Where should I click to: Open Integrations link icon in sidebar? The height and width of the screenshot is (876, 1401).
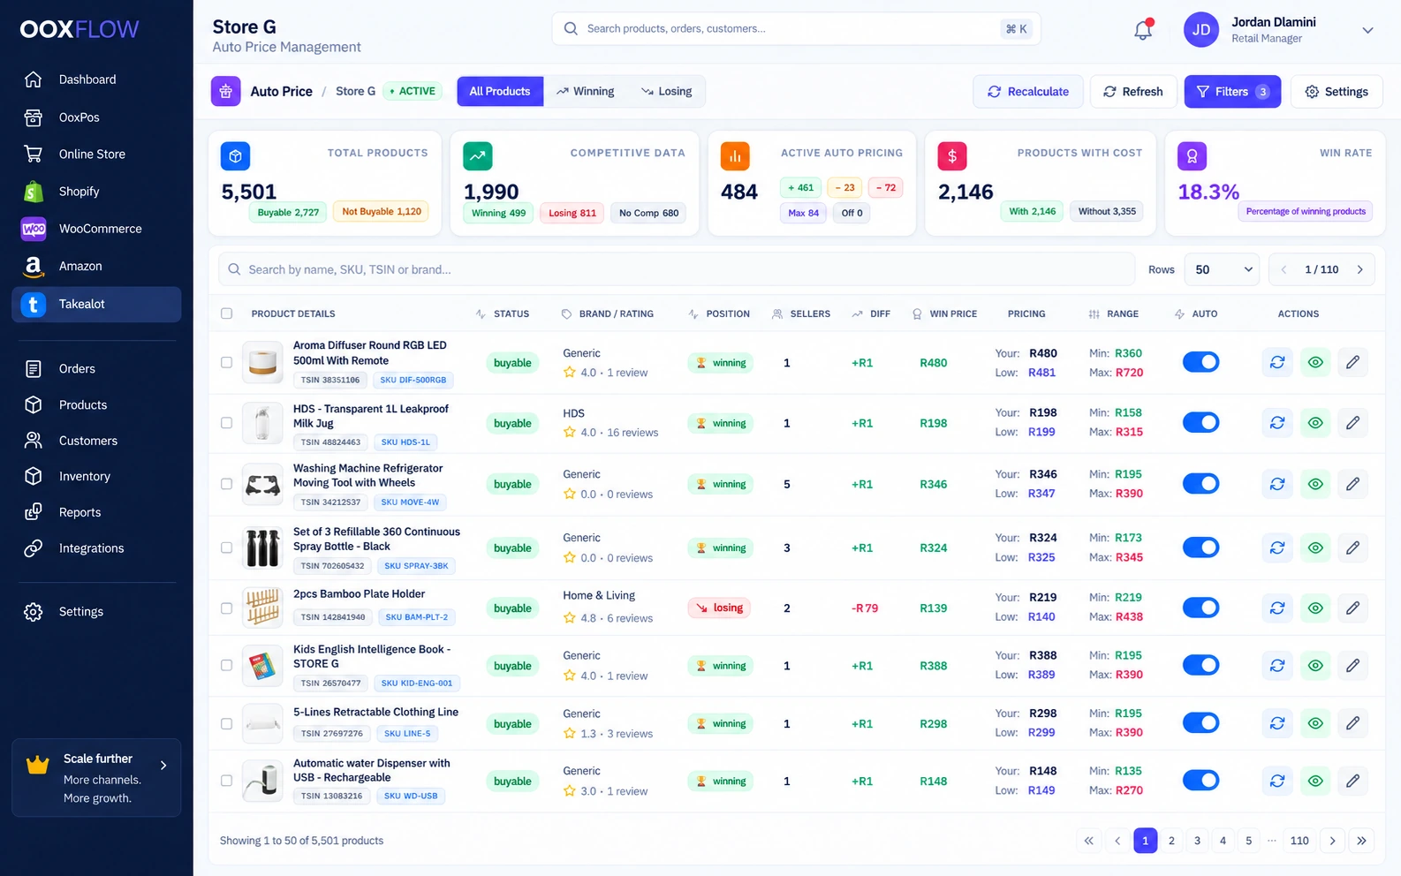pos(34,548)
